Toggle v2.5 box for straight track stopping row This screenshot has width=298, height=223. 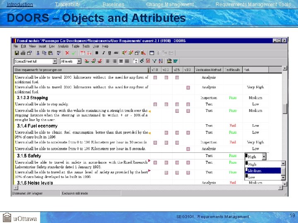[177, 111]
